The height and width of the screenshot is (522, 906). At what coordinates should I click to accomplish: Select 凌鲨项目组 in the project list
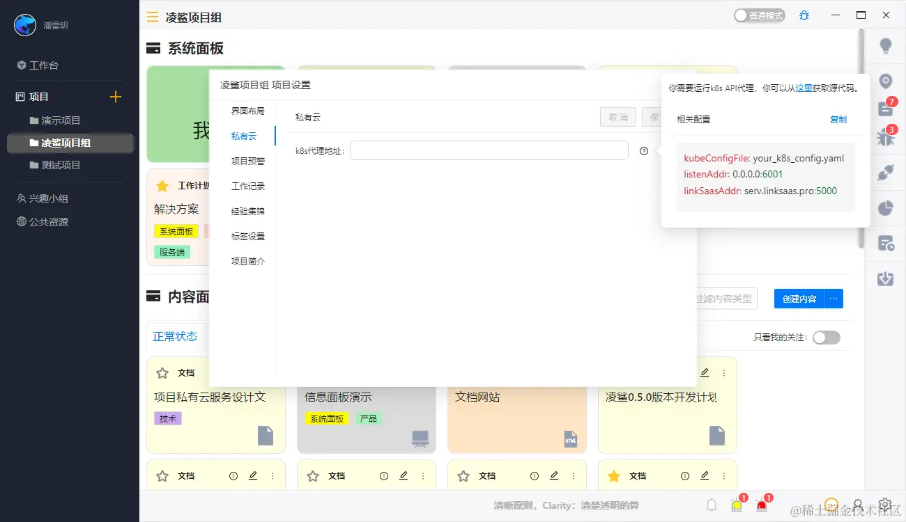[70, 143]
